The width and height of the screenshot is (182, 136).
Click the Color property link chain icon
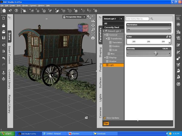click(167, 37)
